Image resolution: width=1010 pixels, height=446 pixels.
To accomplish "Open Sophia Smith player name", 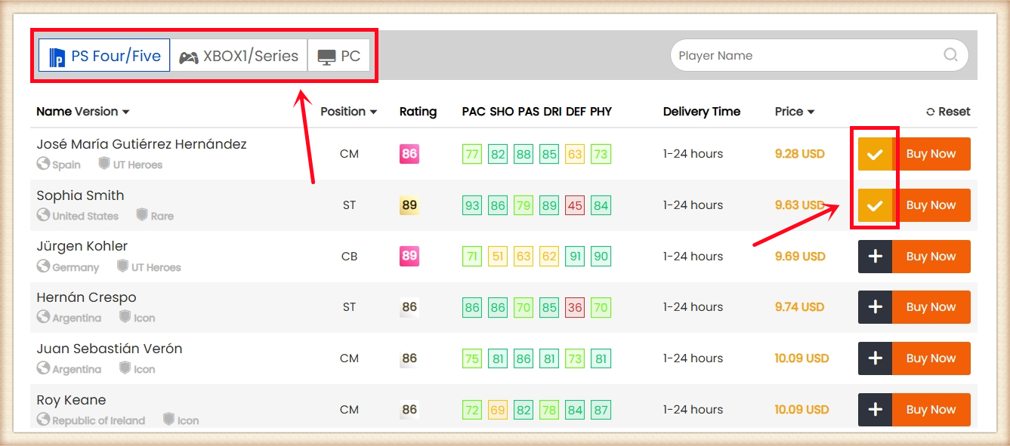I will click(x=80, y=195).
